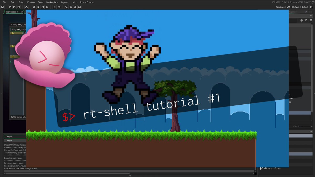This screenshot has height=177, width=315.
Task: Expand the collapsed right side dock
Action: pyautogui.click(x=314, y=93)
